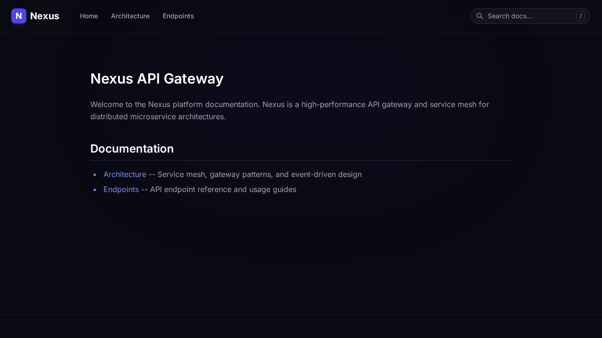
Task: Follow the Architecture link in the Documentation list
Action: tap(125, 174)
